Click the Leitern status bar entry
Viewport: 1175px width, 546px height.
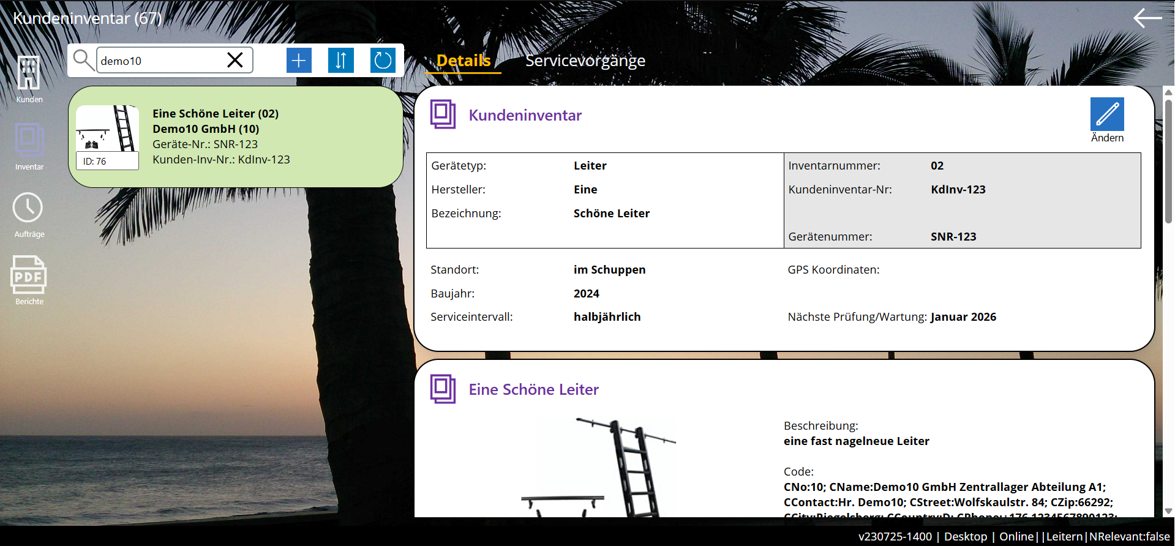[1064, 536]
